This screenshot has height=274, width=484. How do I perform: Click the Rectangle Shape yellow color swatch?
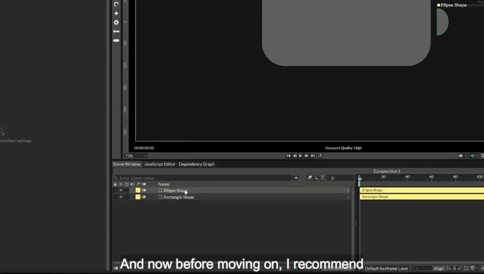click(138, 197)
